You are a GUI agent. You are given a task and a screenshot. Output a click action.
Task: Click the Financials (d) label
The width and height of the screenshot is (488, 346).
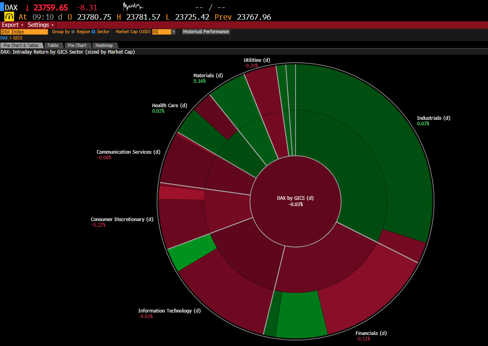click(x=371, y=333)
